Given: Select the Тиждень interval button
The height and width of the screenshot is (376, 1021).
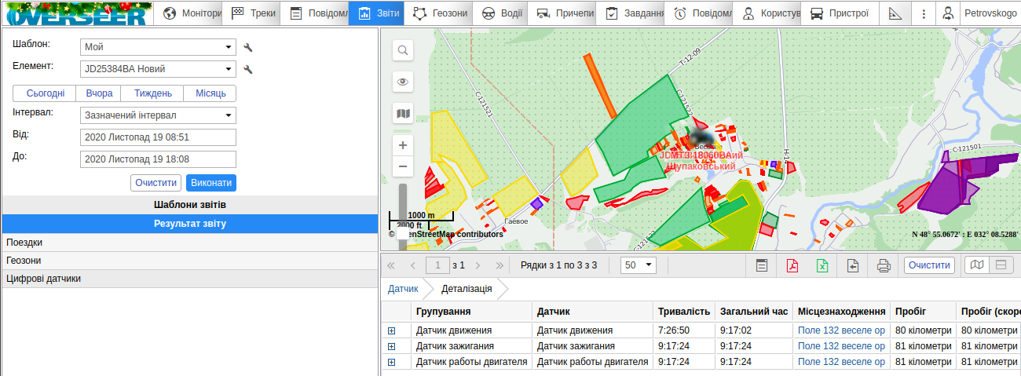Looking at the screenshot, I should coord(153,93).
